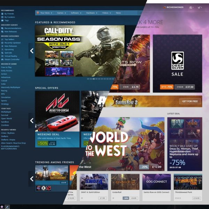
Task: Open the Sandbox tag link
Action: (x=5, y=122)
